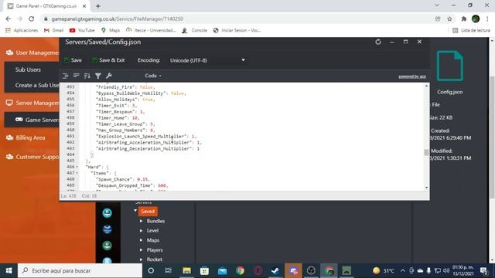Open the Chrome profile avatar

click(476, 19)
